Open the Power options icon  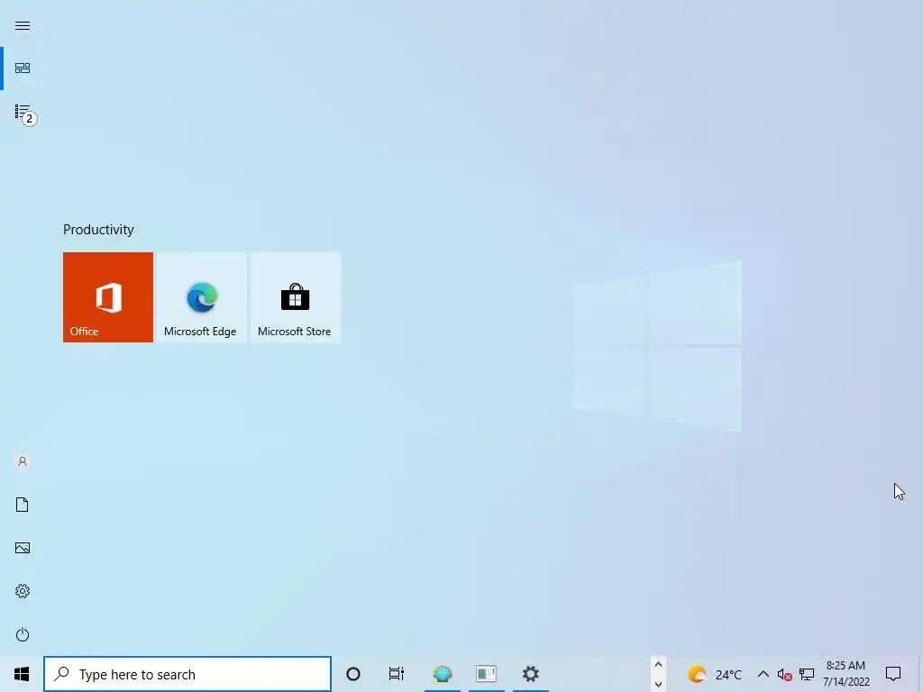pos(23,634)
